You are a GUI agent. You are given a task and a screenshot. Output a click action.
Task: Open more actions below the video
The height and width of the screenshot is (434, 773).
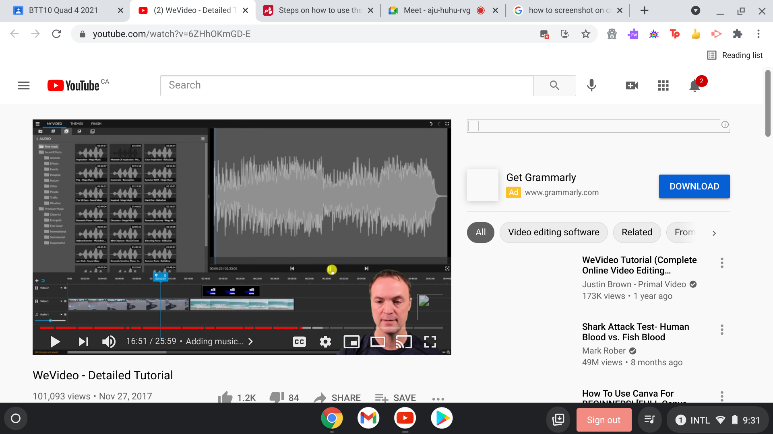coord(438,399)
